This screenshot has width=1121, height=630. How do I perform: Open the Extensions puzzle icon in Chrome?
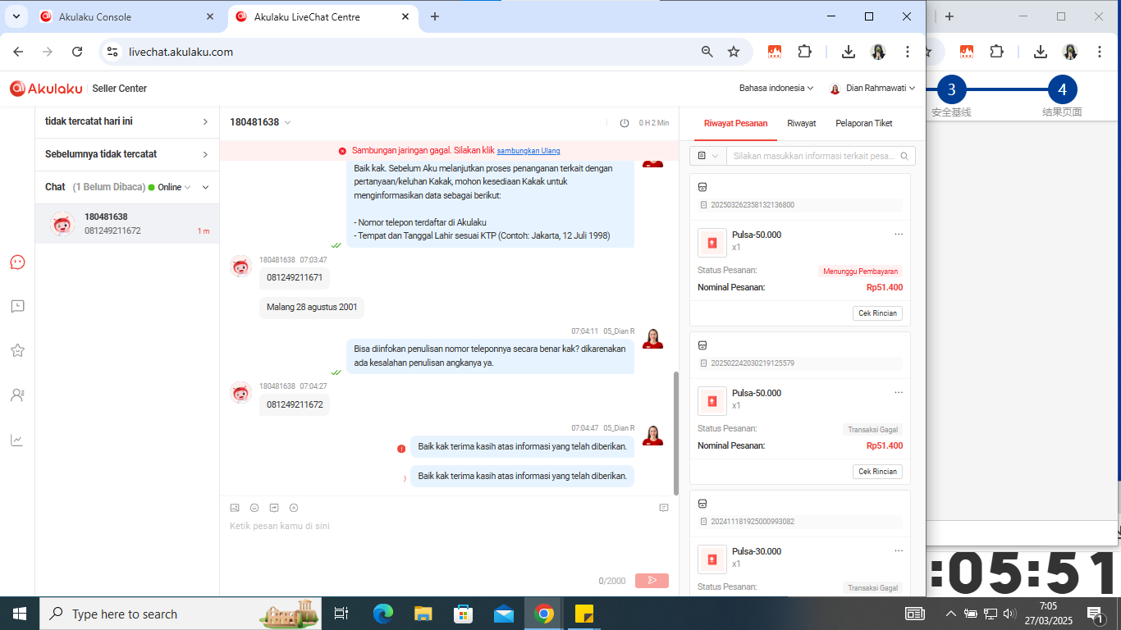[x=804, y=52]
